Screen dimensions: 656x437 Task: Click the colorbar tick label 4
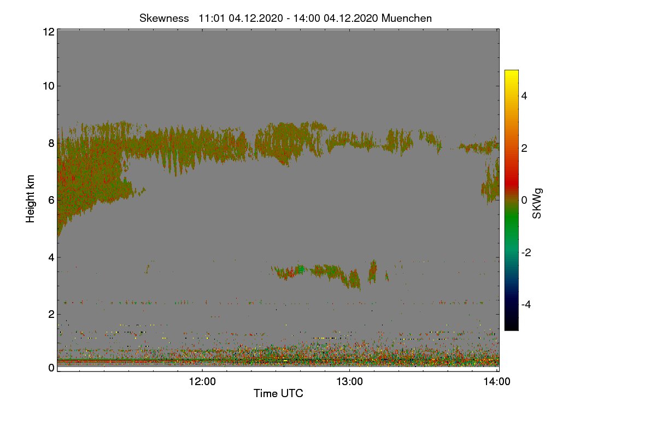[x=524, y=96]
